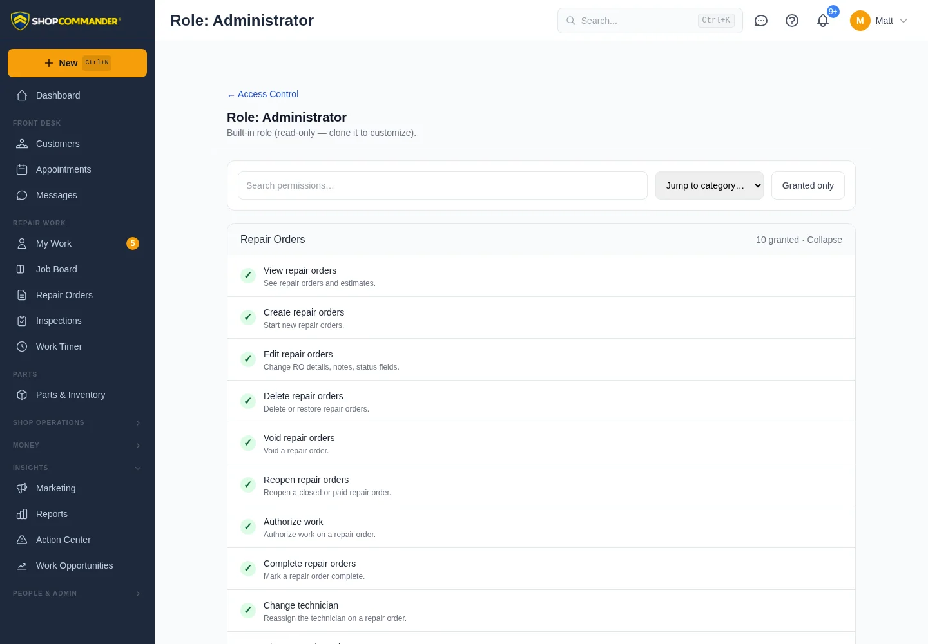Image resolution: width=928 pixels, height=644 pixels.
Task: Click the orange M user avatar
Action: point(860,21)
